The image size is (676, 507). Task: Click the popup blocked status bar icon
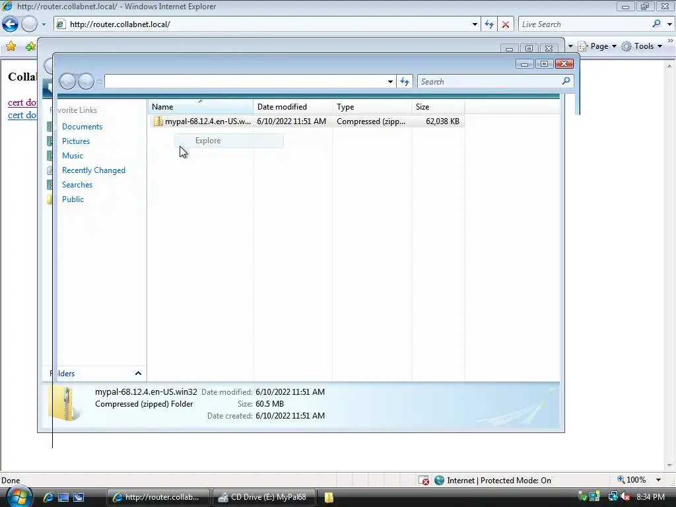[x=424, y=481]
